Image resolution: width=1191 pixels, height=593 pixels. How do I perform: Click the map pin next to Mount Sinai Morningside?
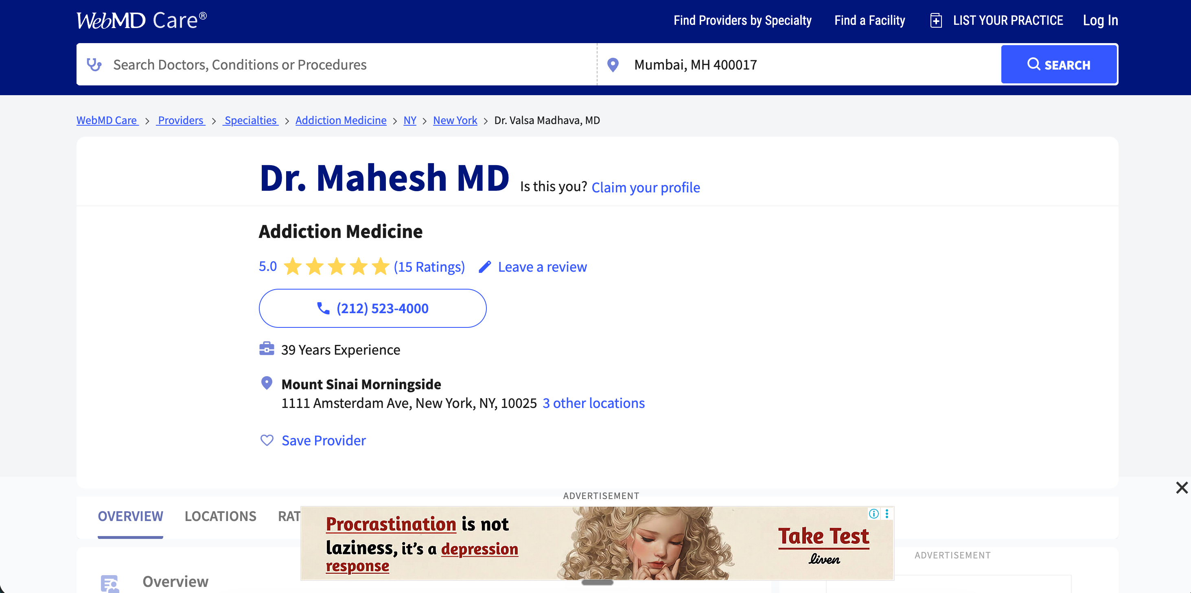[x=266, y=383]
